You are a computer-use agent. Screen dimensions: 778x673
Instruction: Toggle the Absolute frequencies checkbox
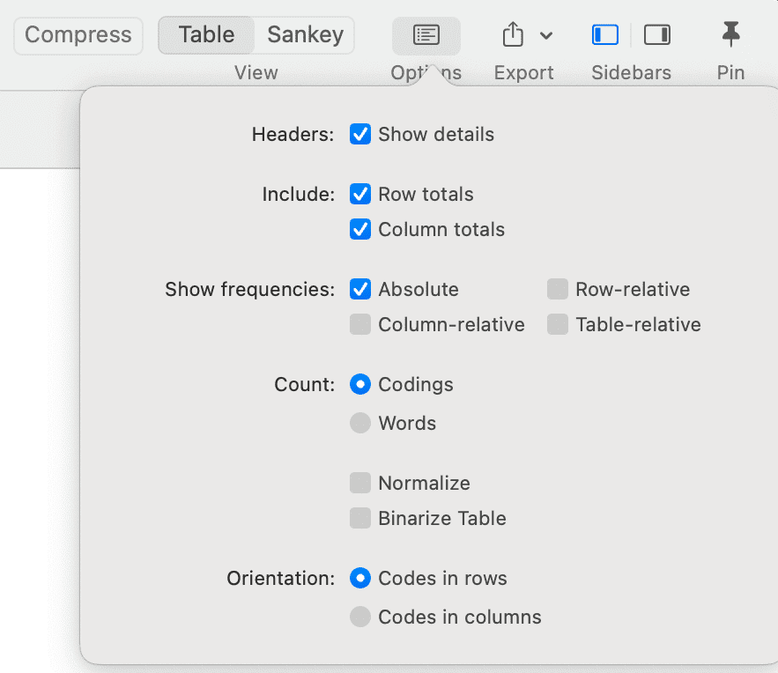(360, 290)
